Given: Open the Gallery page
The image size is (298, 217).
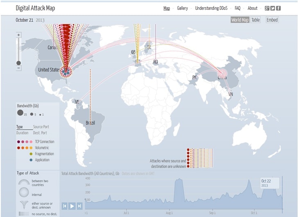Looking at the screenshot, I should pos(182,8).
